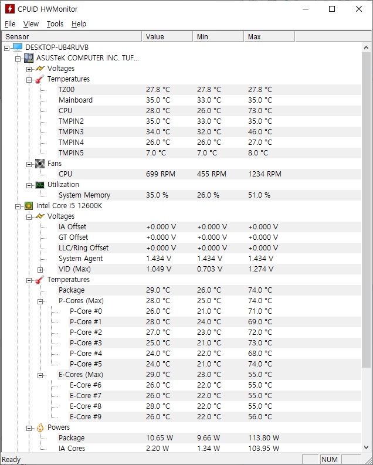The width and height of the screenshot is (373, 465).
Task: Select the IA Cores power row
Action: coord(209,449)
